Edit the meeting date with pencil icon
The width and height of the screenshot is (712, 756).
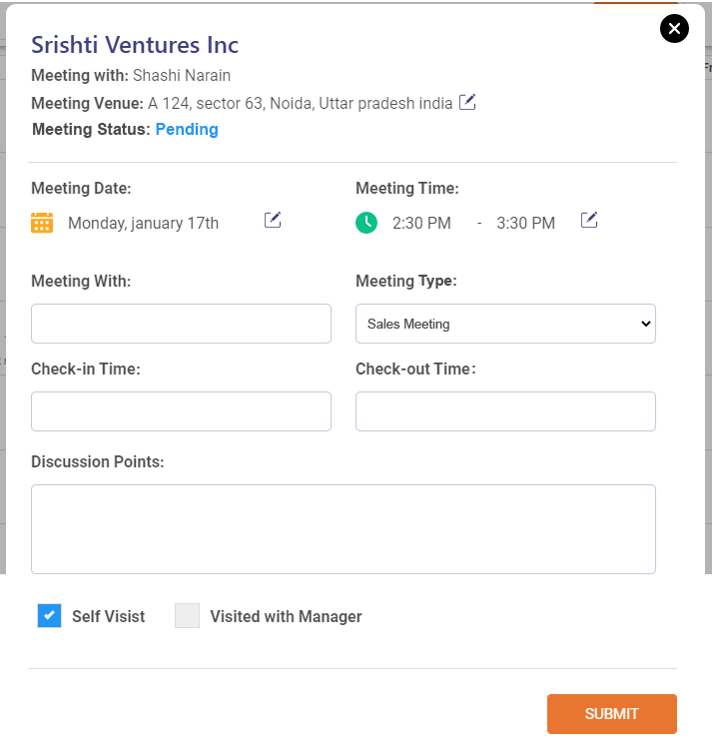click(x=273, y=220)
